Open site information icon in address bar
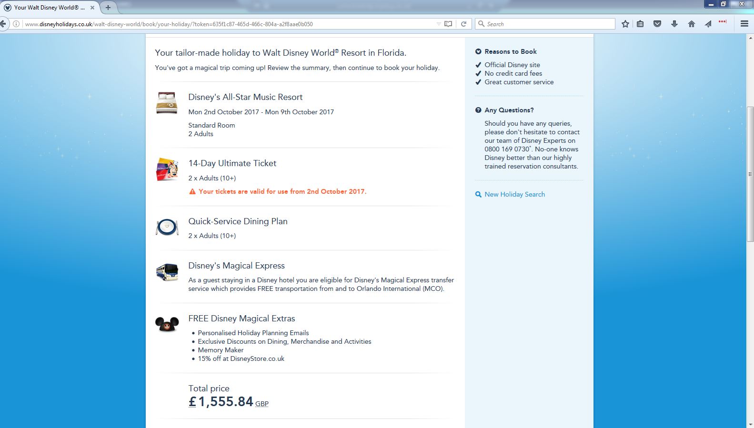Viewport: 754px width, 428px height. [16, 24]
